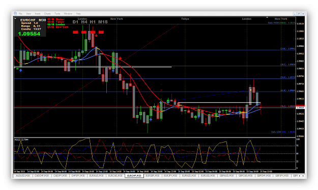Click the 75 level on RSI scale
The height and width of the screenshot is (190, 318).
[x=298, y=146]
